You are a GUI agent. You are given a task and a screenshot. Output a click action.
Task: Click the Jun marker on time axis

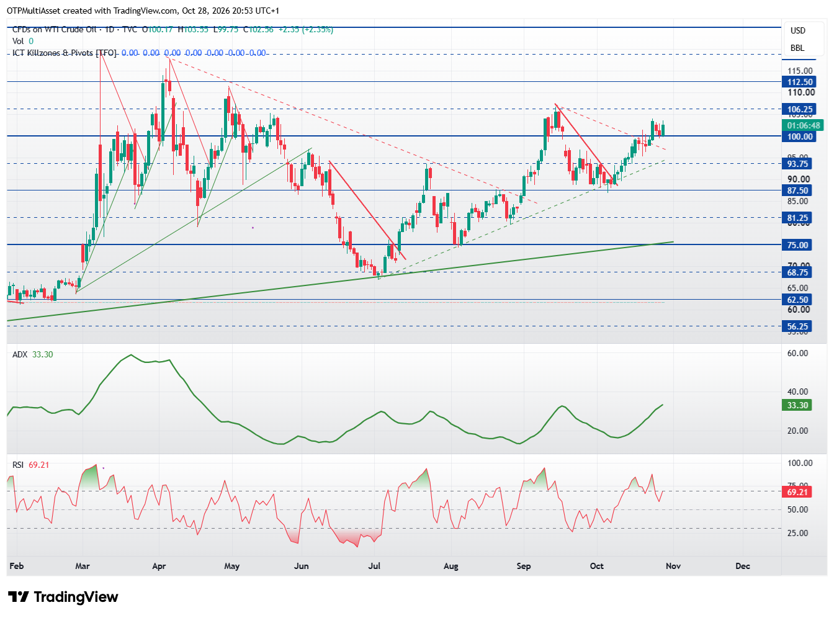click(x=302, y=566)
